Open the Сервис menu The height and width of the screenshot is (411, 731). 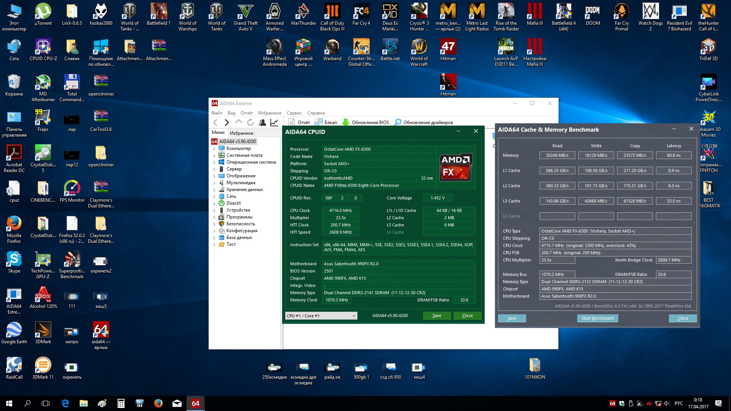294,113
